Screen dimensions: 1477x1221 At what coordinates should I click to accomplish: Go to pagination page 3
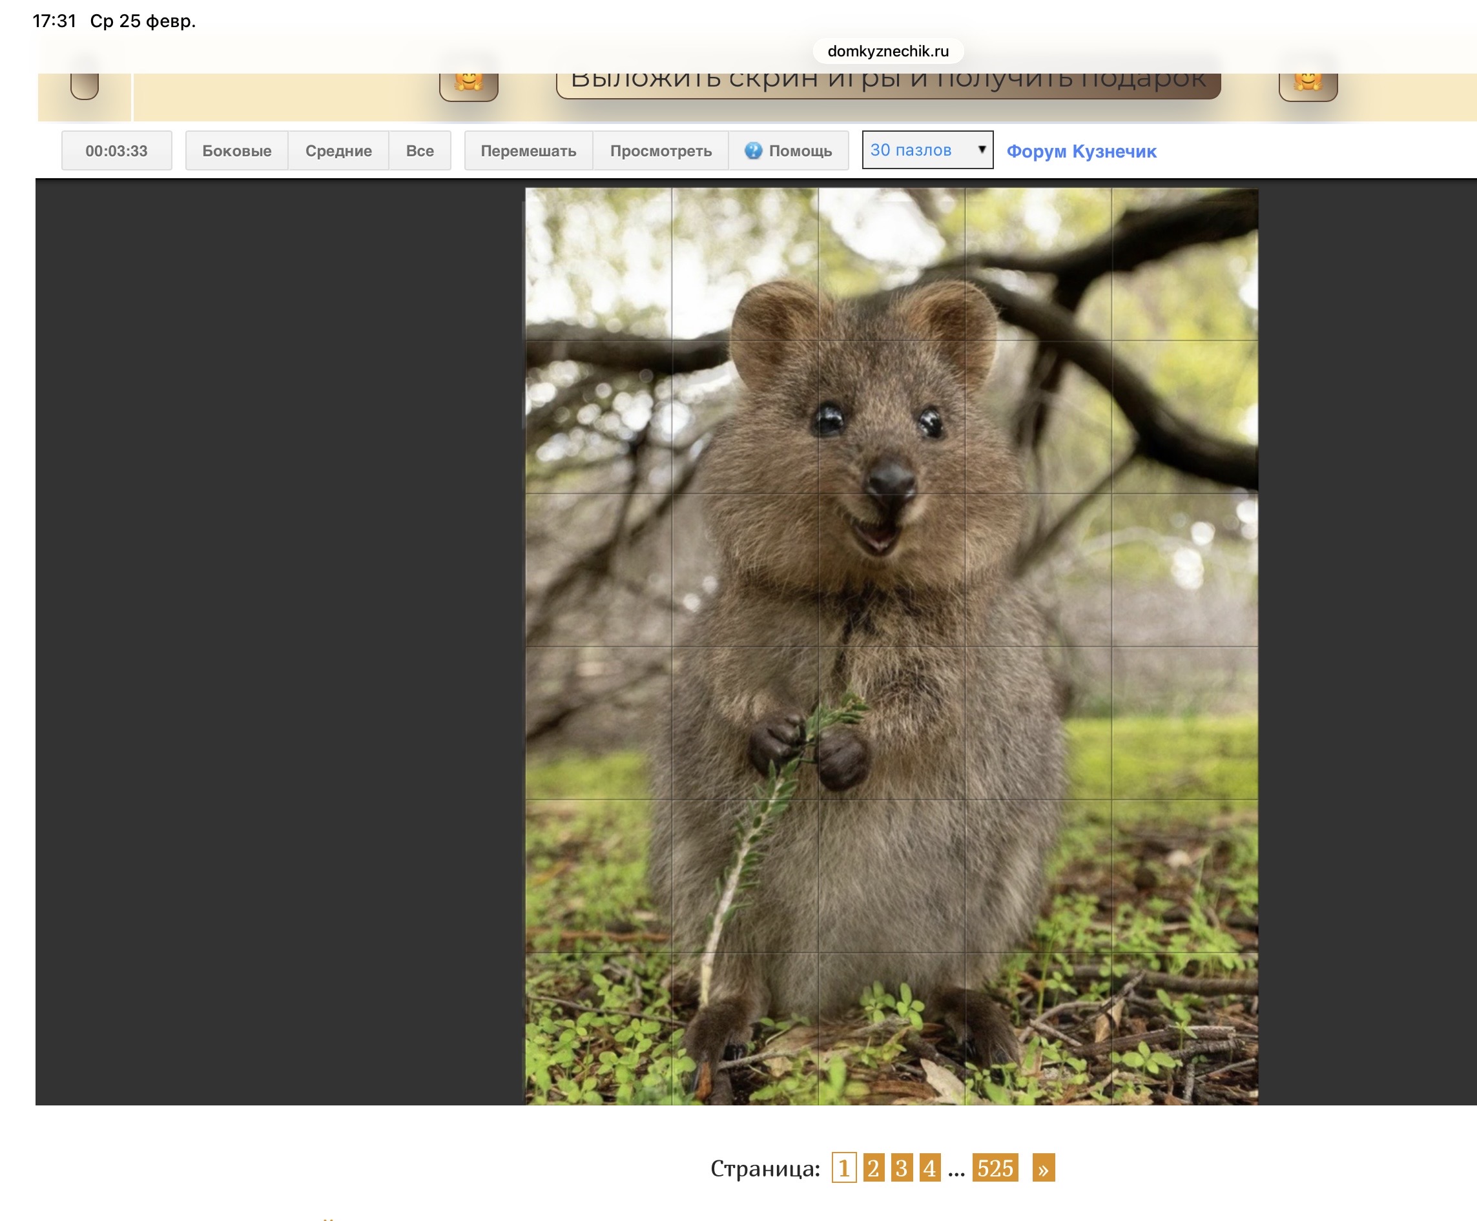tap(901, 1168)
